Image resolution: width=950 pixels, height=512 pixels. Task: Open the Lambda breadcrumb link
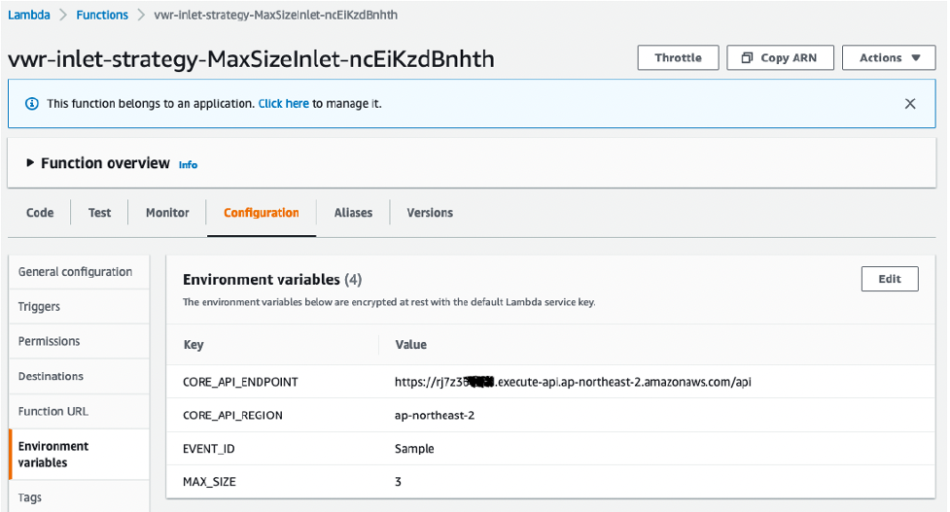29,16
